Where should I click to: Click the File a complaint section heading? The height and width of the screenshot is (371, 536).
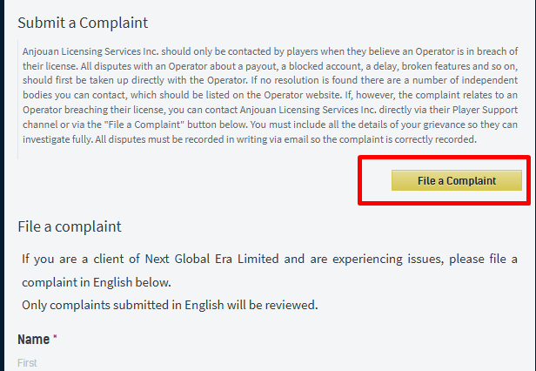click(69, 226)
